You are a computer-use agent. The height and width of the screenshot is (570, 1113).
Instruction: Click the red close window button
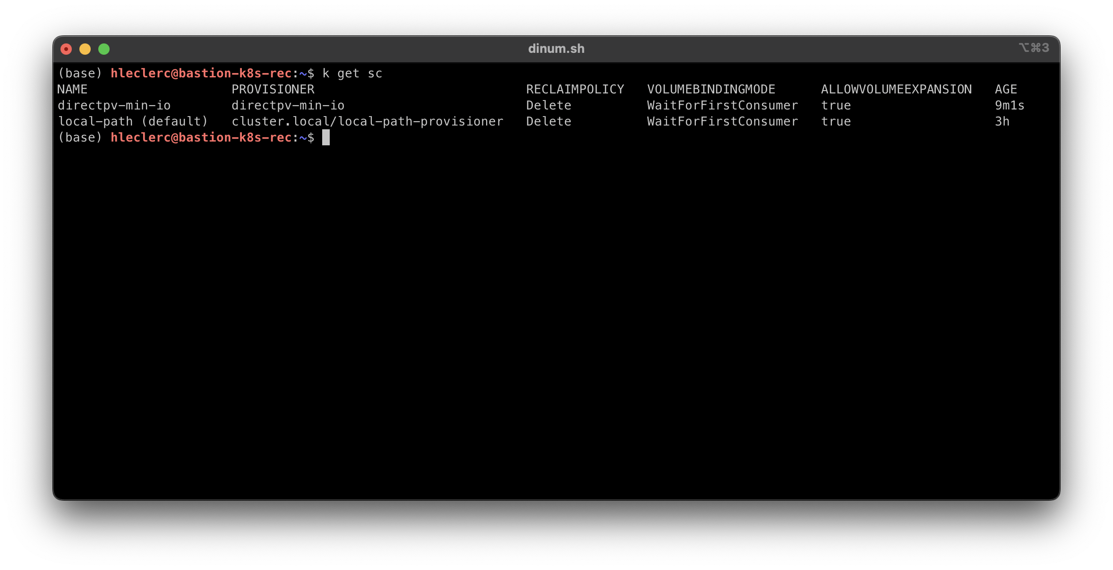coord(66,49)
